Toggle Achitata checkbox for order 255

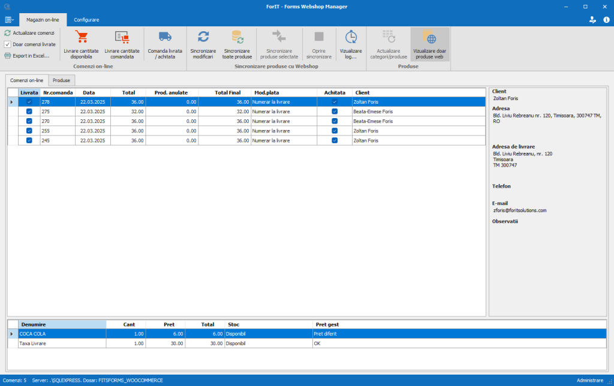coord(335,131)
